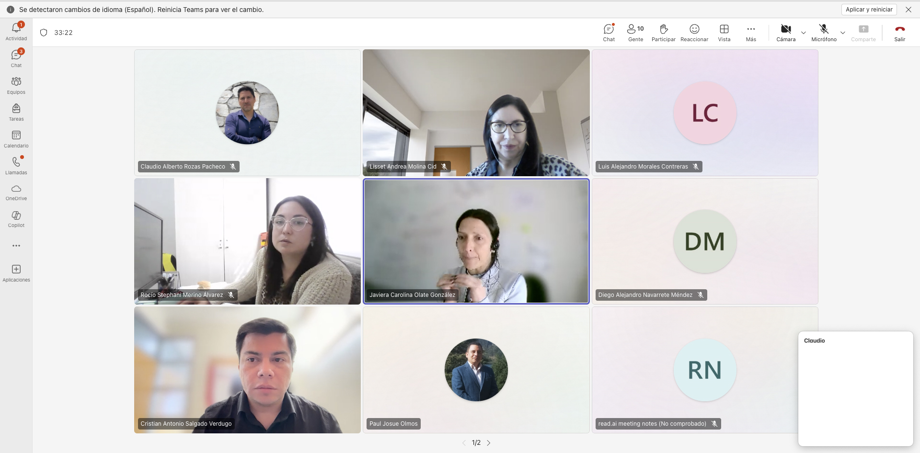Open the meeting Chat panel
The width and height of the screenshot is (920, 453).
(609, 33)
